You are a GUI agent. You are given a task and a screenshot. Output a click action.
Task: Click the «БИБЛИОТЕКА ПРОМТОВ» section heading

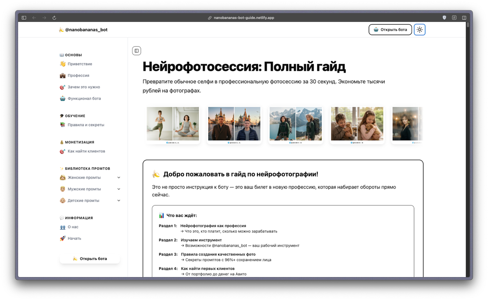pyautogui.click(x=87, y=168)
